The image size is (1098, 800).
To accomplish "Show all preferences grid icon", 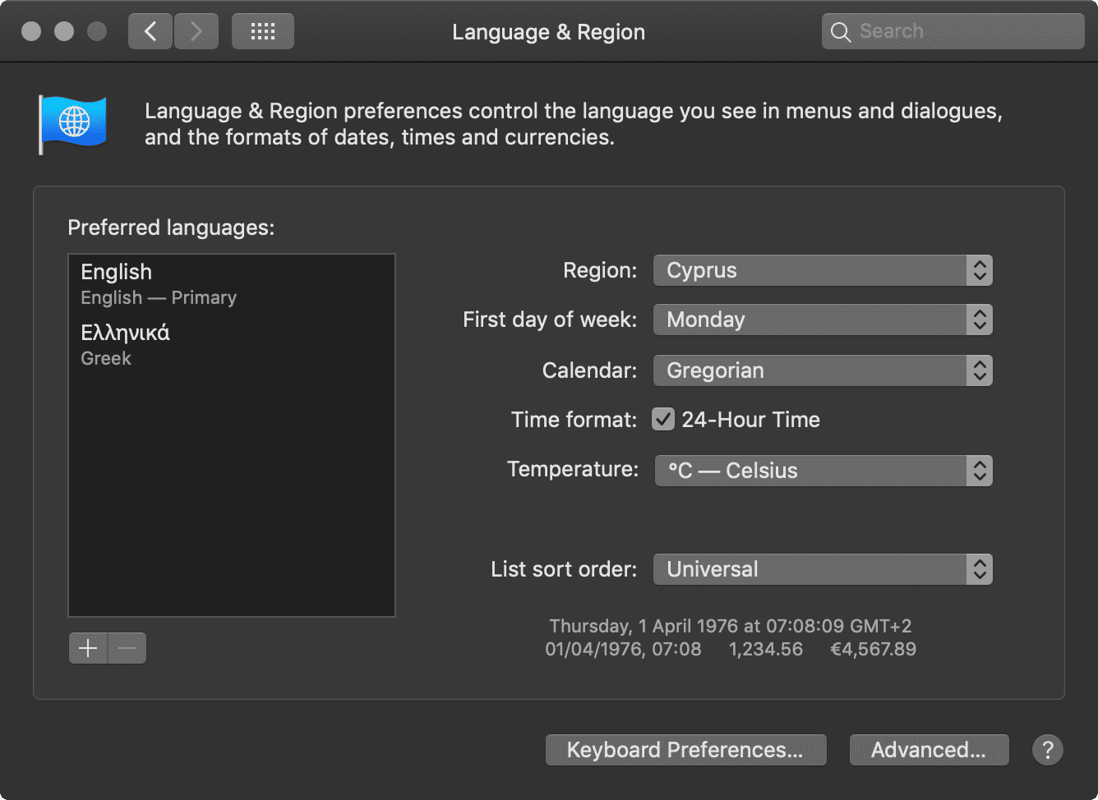I will [x=263, y=32].
